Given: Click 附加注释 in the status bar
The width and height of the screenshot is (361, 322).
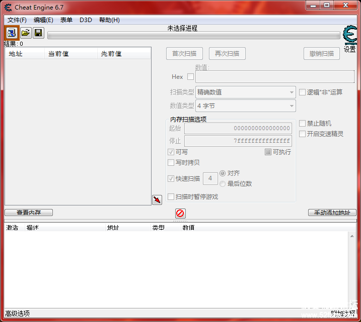Looking at the screenshot, I should tap(343, 313).
